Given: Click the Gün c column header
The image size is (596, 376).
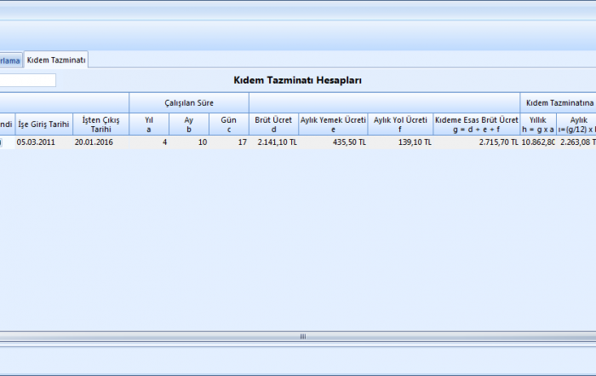Looking at the screenshot, I should coord(228,124).
